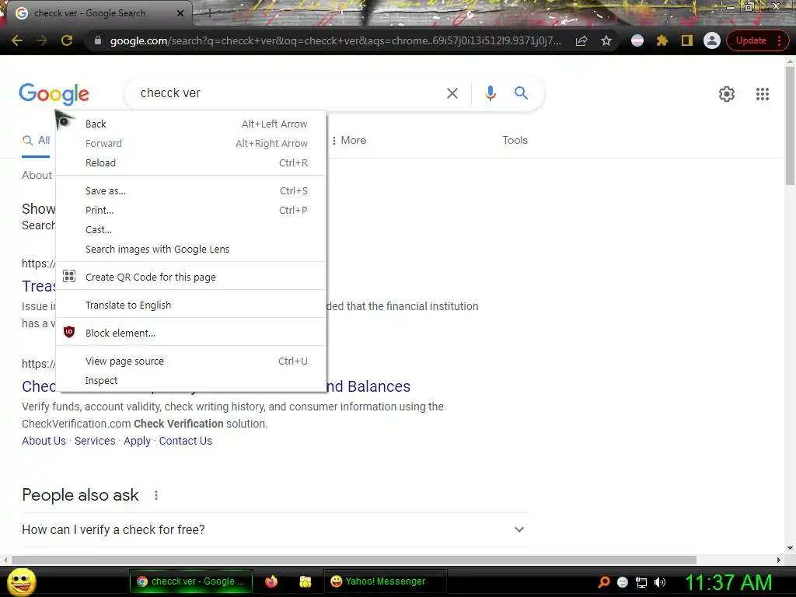Choose Translate to English
796x597 pixels.
click(x=190, y=305)
